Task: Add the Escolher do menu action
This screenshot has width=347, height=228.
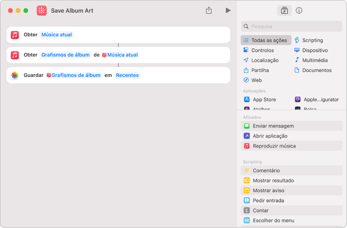Action: pyautogui.click(x=291, y=221)
